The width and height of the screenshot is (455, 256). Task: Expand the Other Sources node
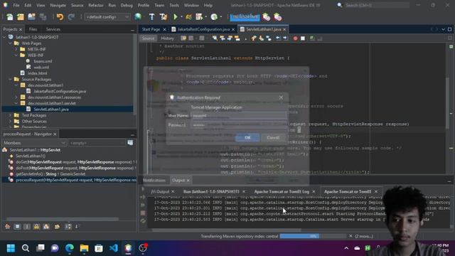point(10,122)
